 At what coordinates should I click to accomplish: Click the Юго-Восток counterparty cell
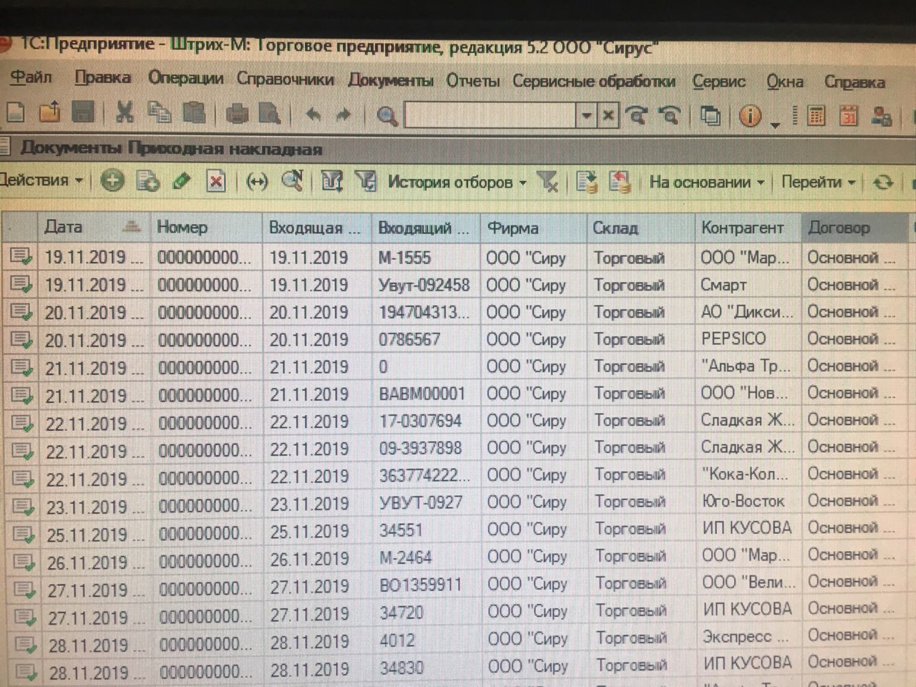tap(749, 501)
